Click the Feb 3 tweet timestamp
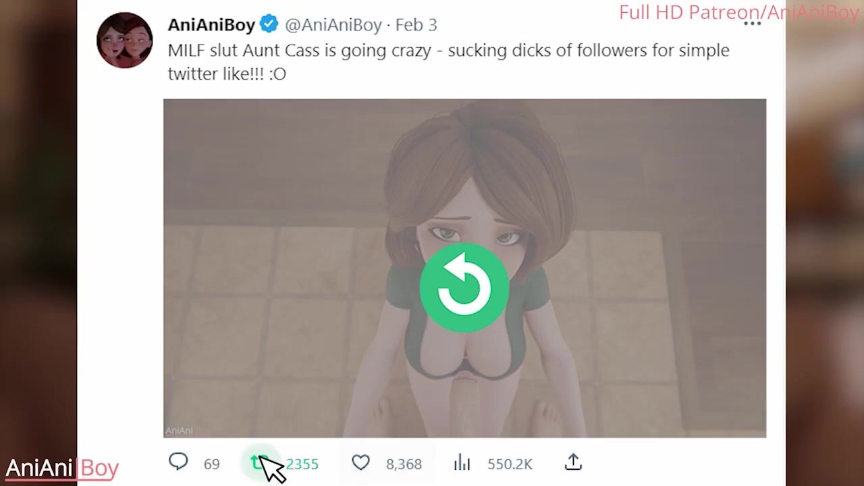 (416, 25)
